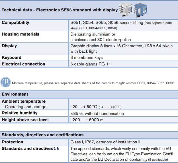The image size is (178, 163).
Task: Click the '-20...+60 °C' temperature value
Action: (84, 107)
